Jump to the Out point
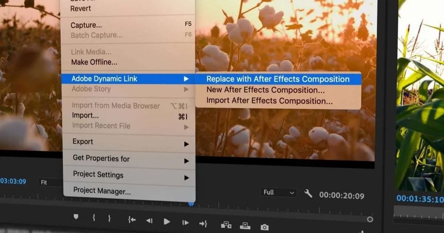Viewport: 444px width, 233px height. click(x=203, y=223)
